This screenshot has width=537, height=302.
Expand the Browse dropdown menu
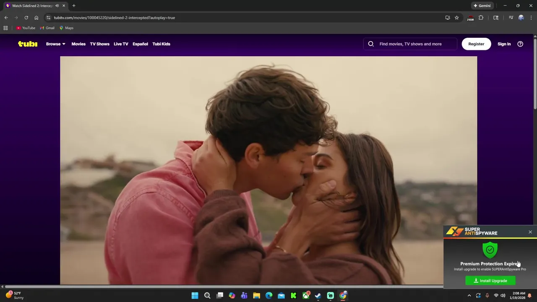coord(56,44)
